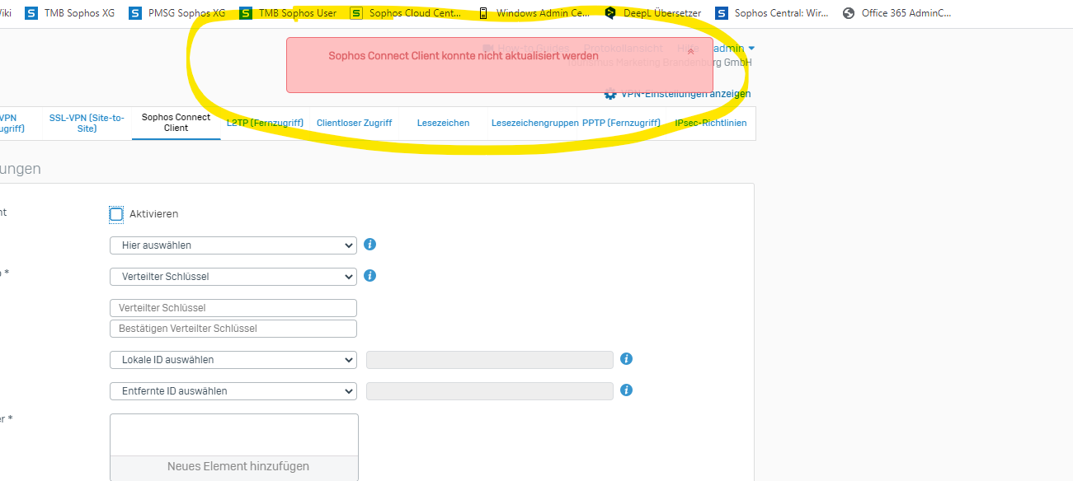This screenshot has width=1073, height=481.
Task: Open the Sophos Central: Wir... bookmark
Action: tap(772, 13)
